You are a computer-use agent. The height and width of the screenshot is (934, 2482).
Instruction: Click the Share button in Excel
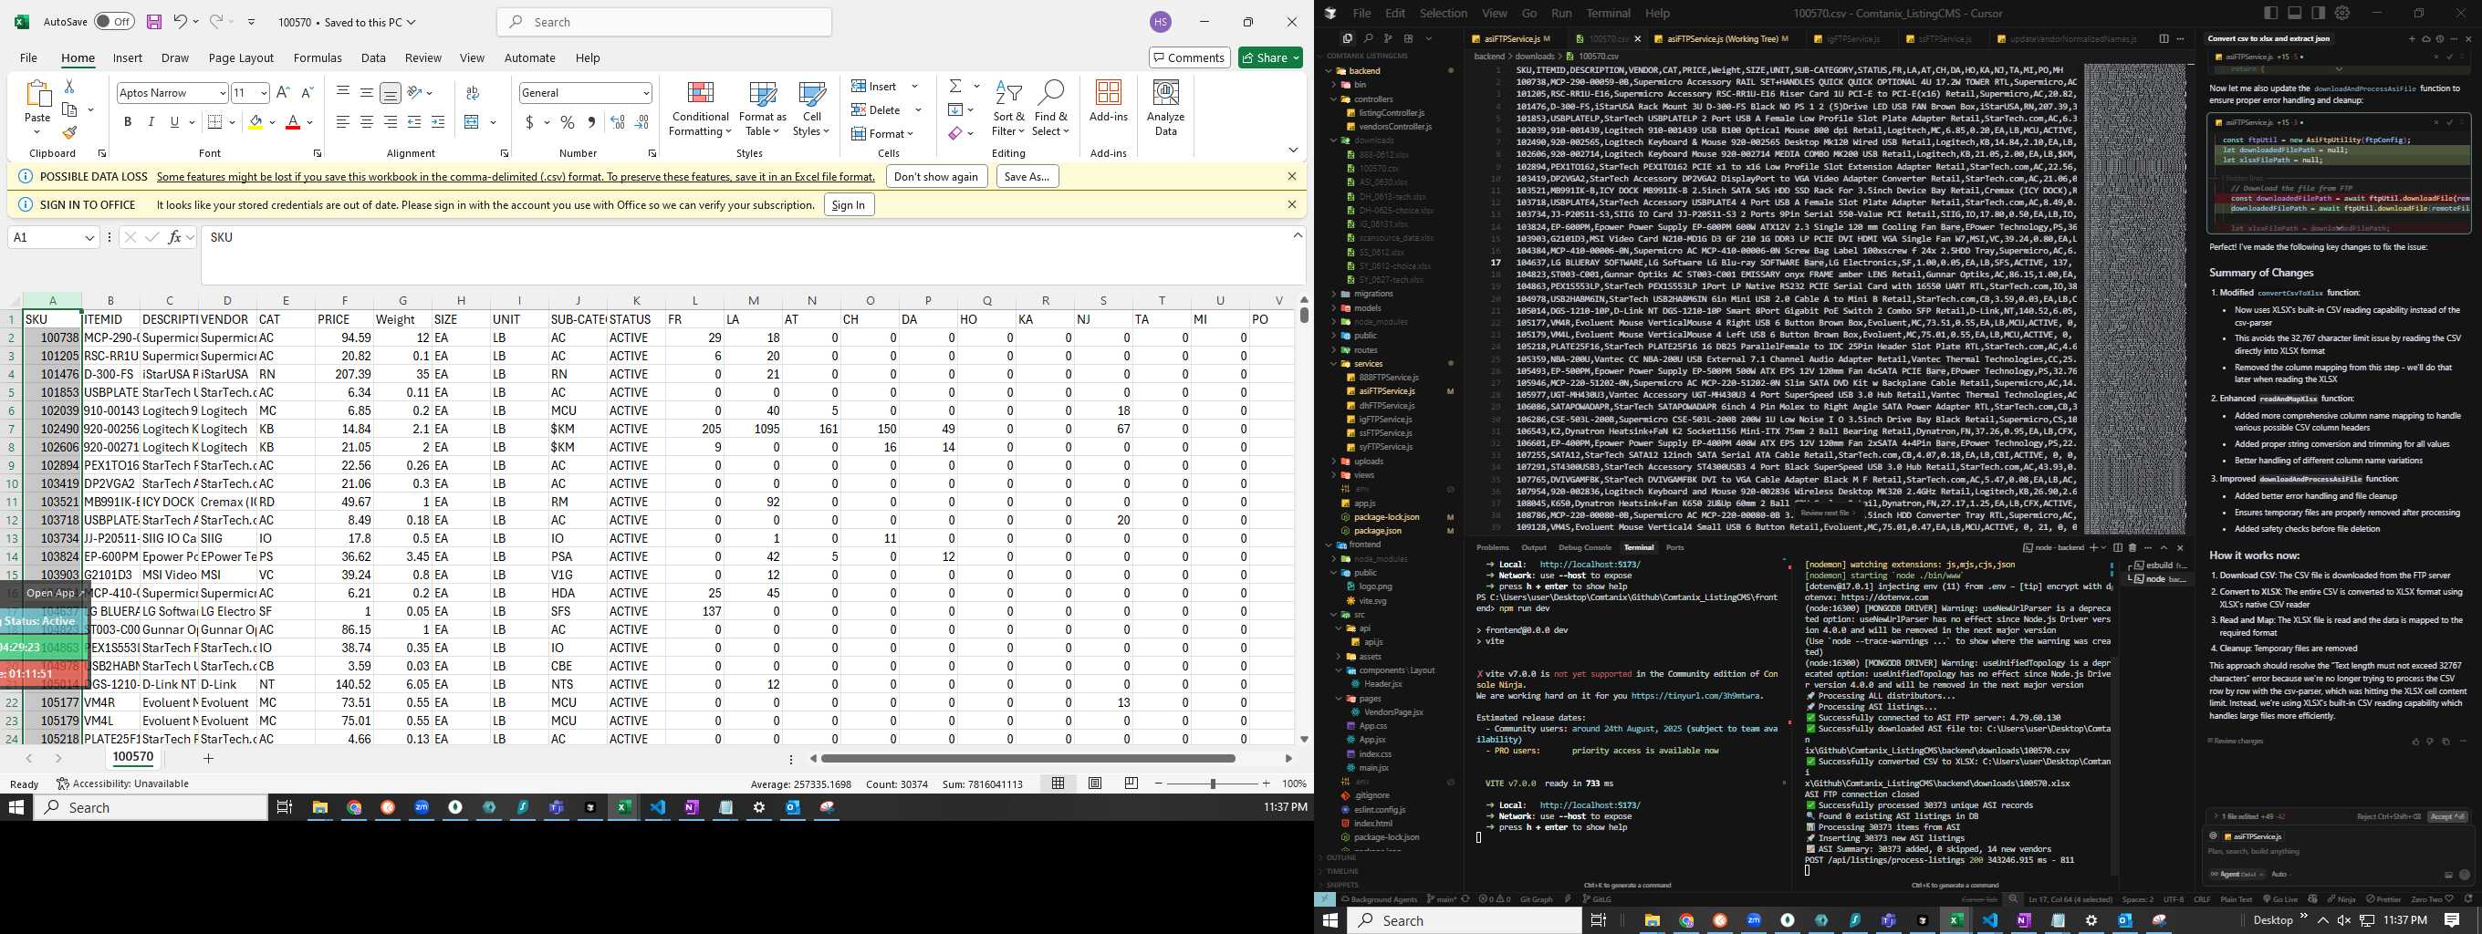1270,57
